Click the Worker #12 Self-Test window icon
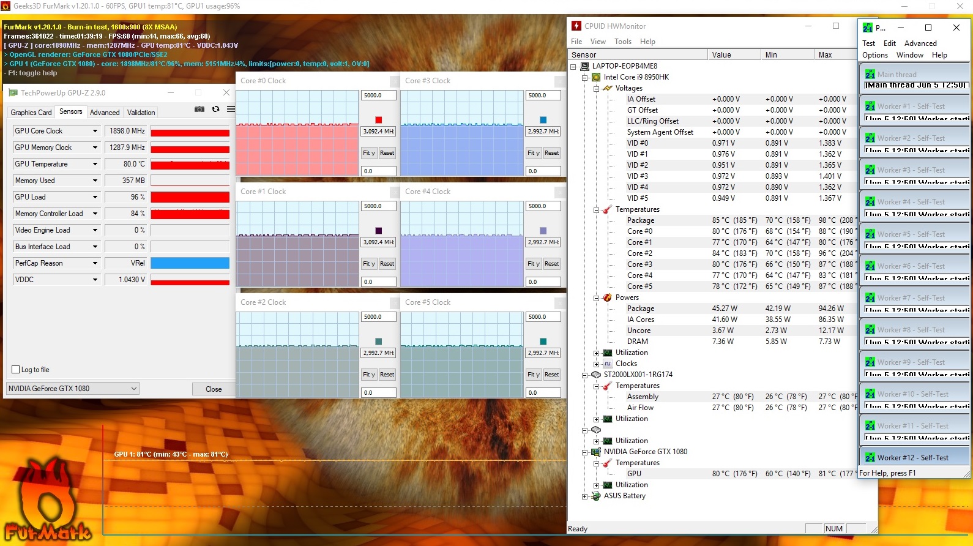The height and width of the screenshot is (546, 973). point(870,458)
